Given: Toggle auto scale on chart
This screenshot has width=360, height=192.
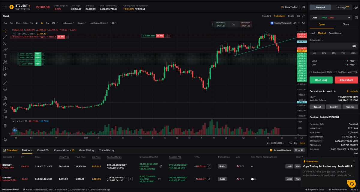Looking at the screenshot, I should tap(302, 143).
